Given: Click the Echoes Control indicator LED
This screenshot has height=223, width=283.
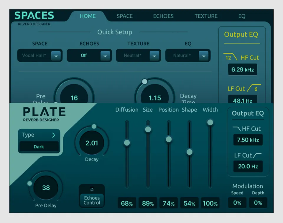Looking at the screenshot, I should point(92,189).
